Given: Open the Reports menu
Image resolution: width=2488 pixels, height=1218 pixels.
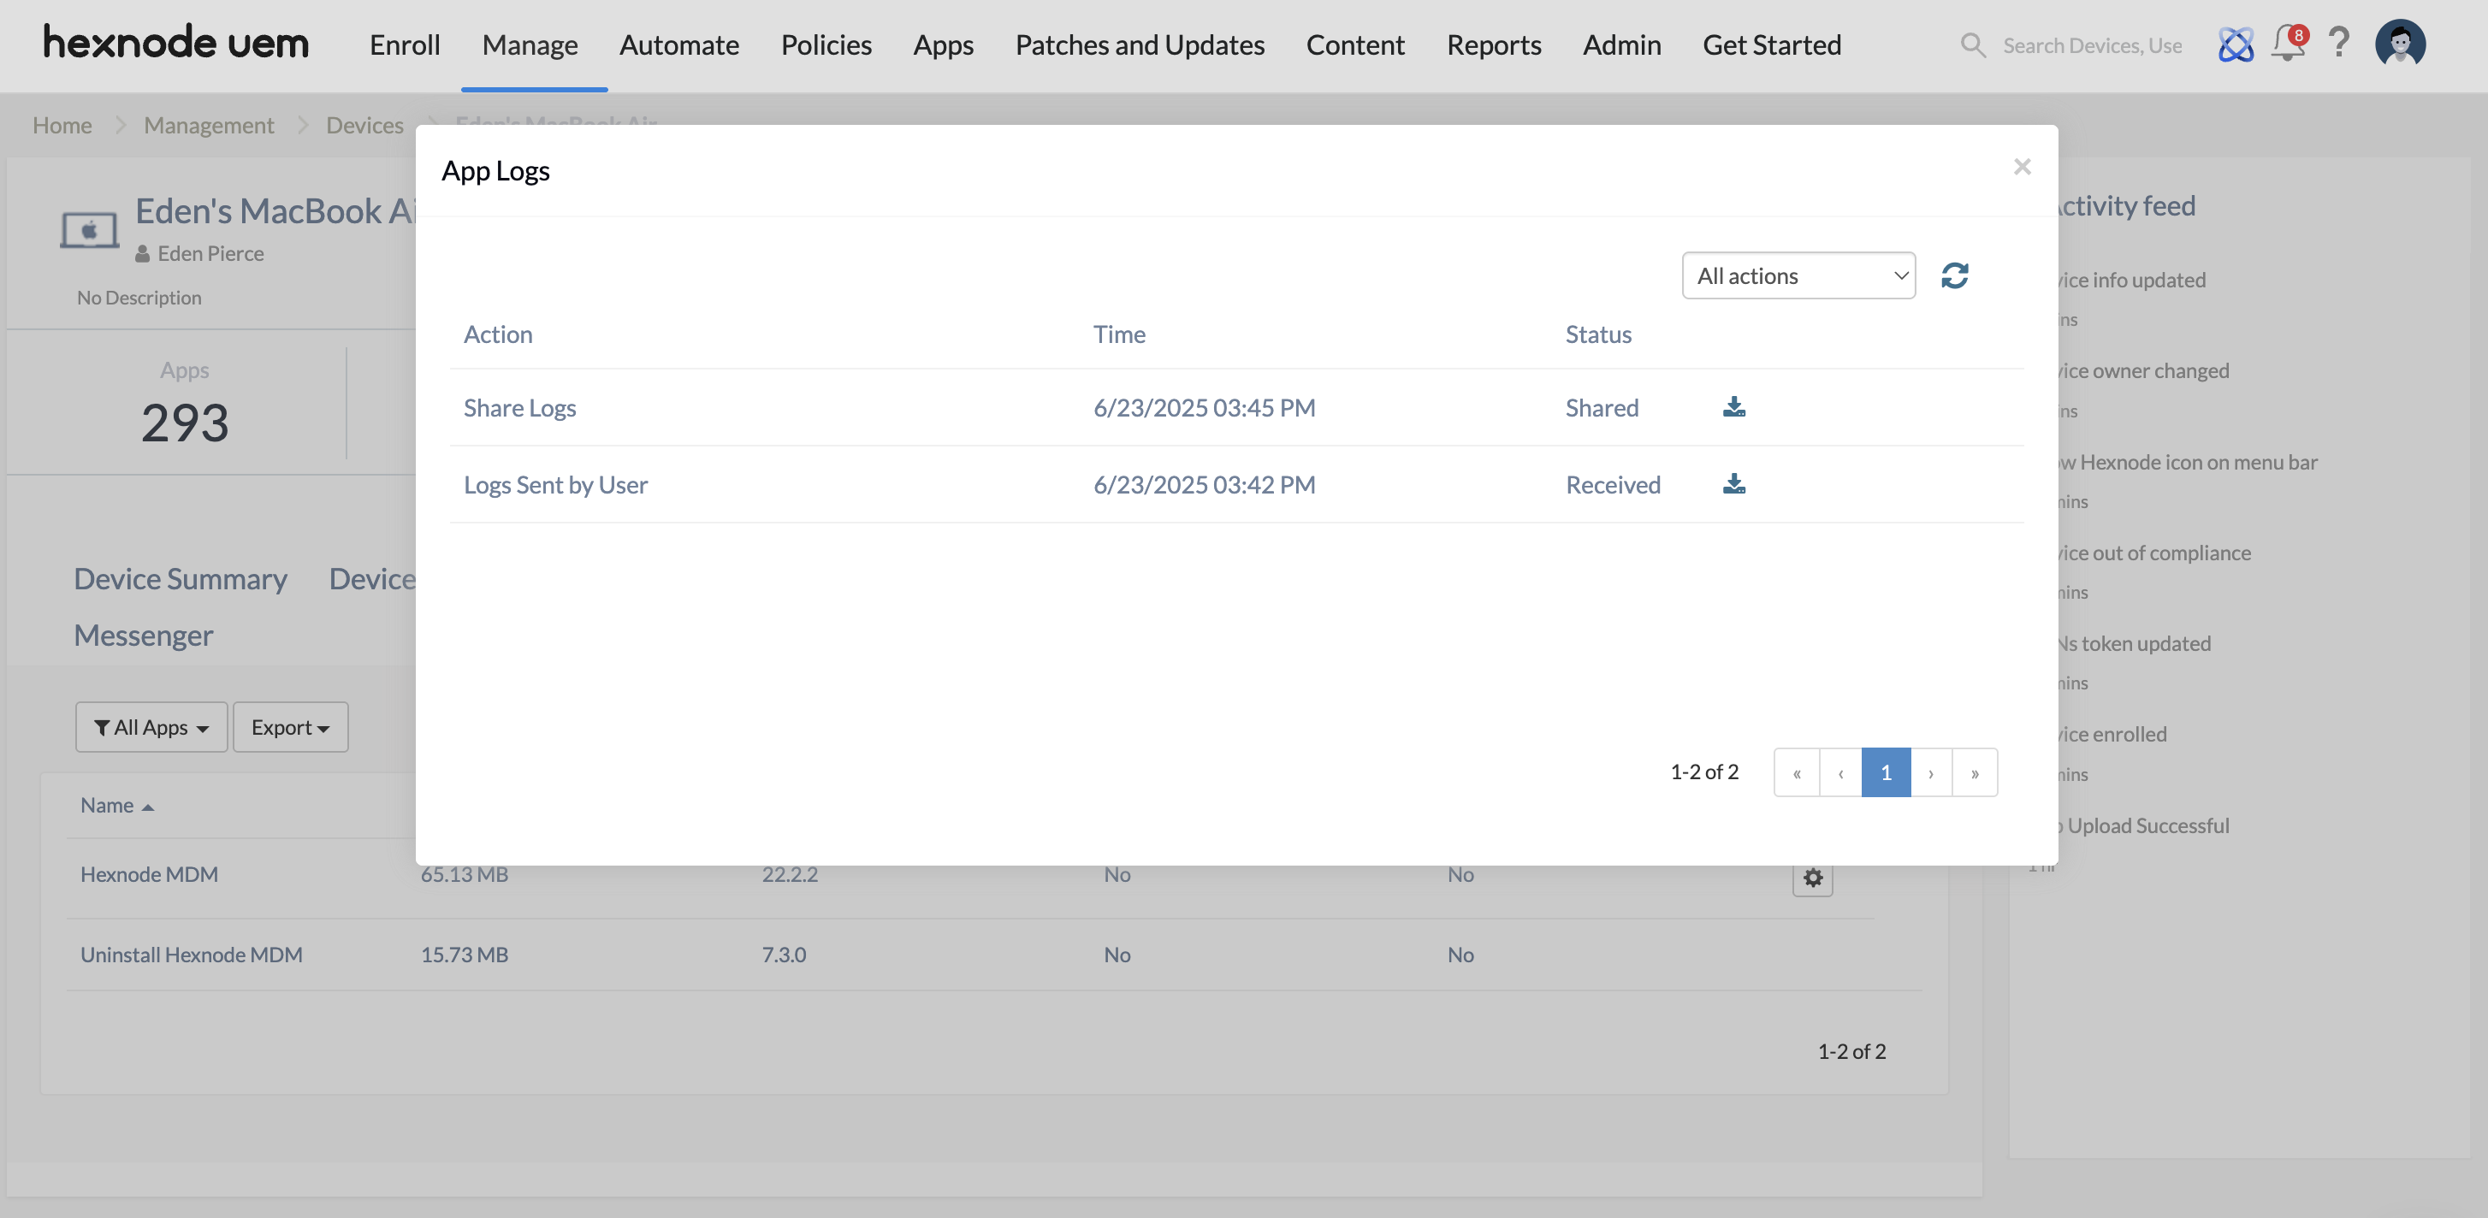Looking at the screenshot, I should 1493,44.
